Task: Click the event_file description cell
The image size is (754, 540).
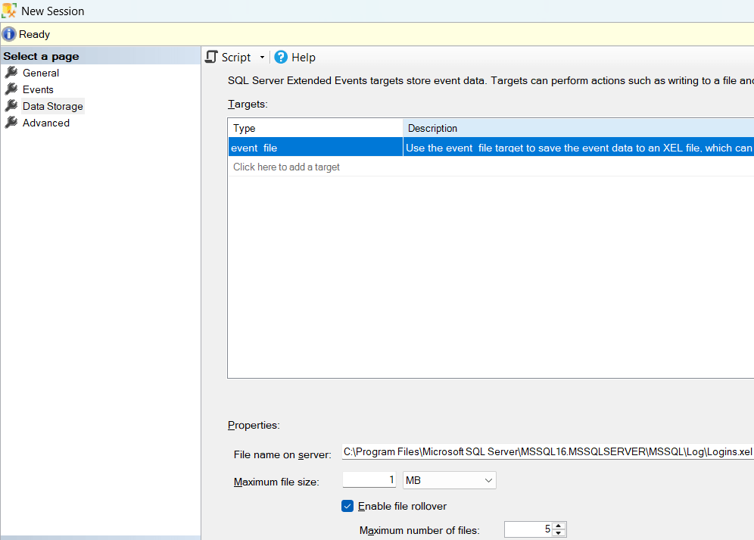Action: [578, 147]
